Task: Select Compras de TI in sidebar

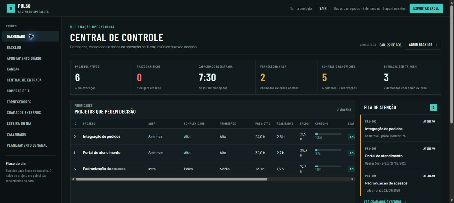Action: (x=31, y=91)
